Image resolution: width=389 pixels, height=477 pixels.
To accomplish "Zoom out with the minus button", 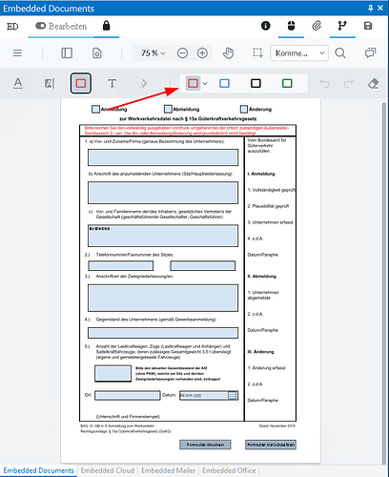I will [182, 52].
